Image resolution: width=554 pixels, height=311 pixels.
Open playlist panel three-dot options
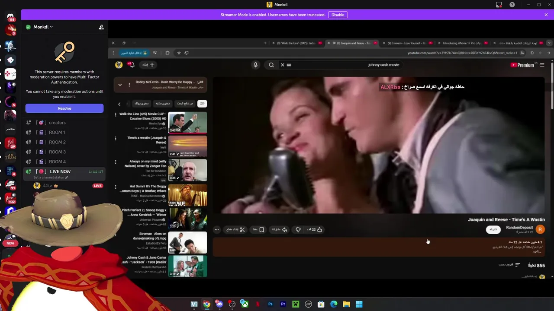point(129,85)
